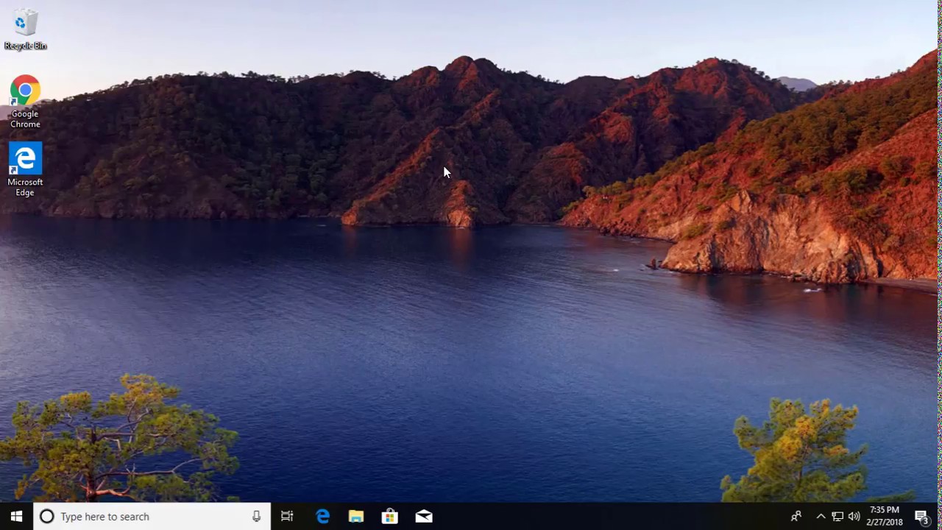Screen dimensions: 942x530
Task: Open the Action Center notifications icon
Action: pyautogui.click(x=922, y=517)
